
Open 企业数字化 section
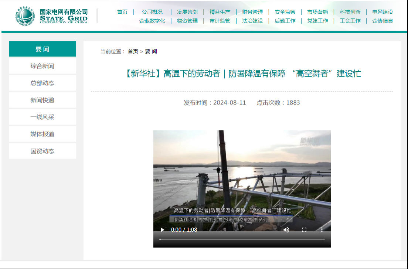152,21
